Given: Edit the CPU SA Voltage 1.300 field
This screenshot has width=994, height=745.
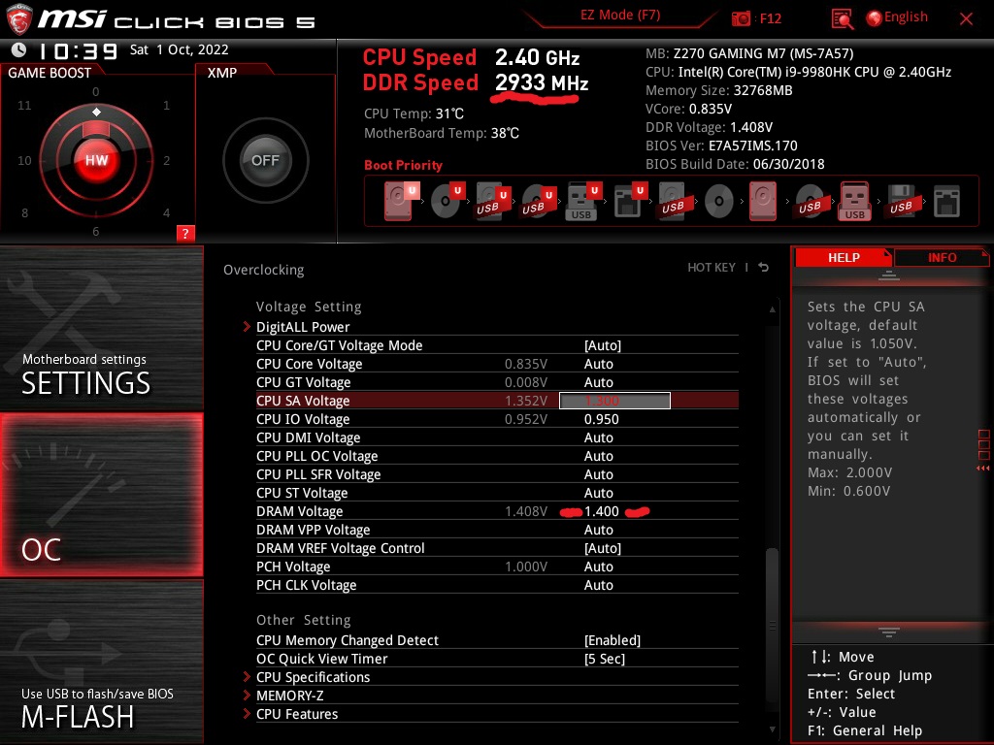Looking at the screenshot, I should 614,401.
